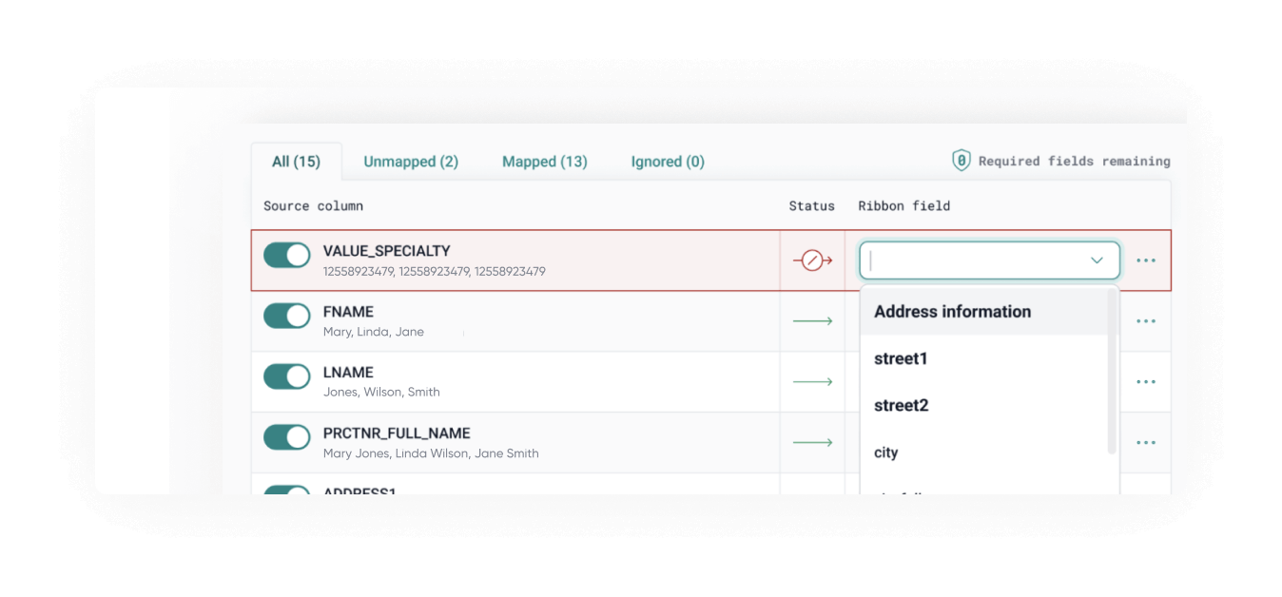Collapse the Ribbon field dropdown chevron
The width and height of the screenshot is (1282, 597).
[x=1097, y=260]
